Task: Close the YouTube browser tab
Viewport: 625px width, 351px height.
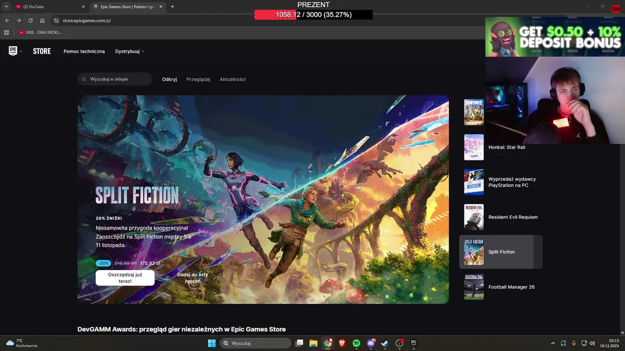Action: pyautogui.click(x=83, y=7)
